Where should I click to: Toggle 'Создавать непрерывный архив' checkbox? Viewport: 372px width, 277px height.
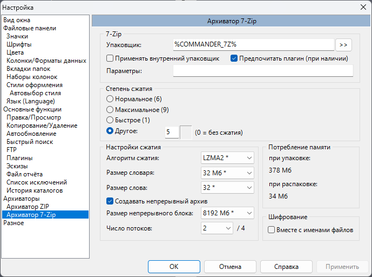pos(110,201)
